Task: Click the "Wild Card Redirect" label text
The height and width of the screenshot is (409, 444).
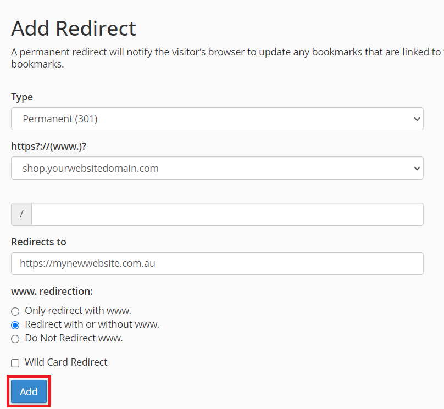Action: pyautogui.click(x=66, y=362)
